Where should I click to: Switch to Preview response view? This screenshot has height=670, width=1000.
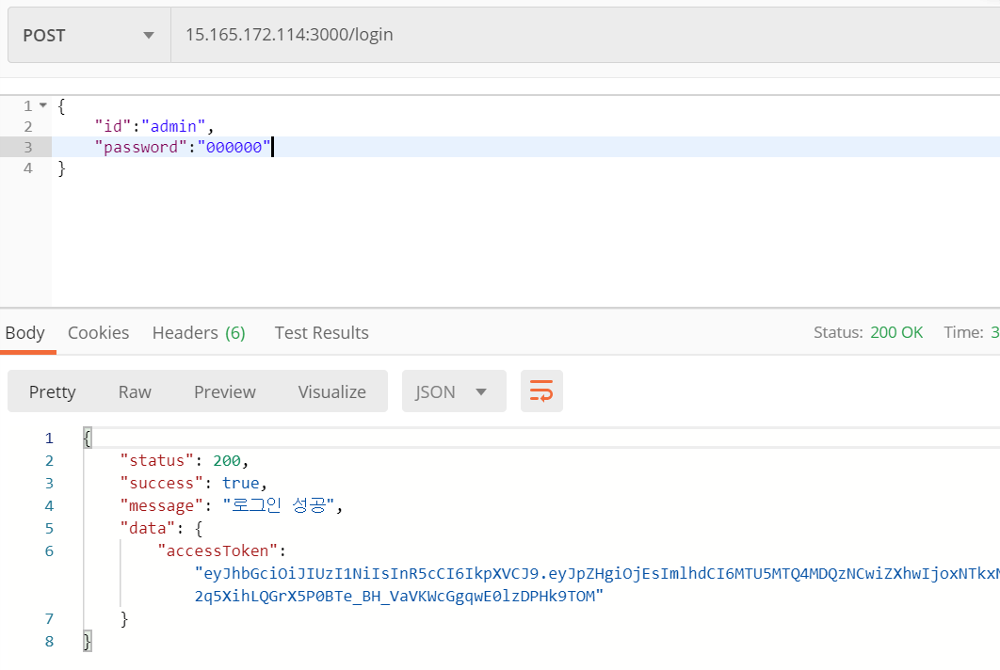[224, 391]
